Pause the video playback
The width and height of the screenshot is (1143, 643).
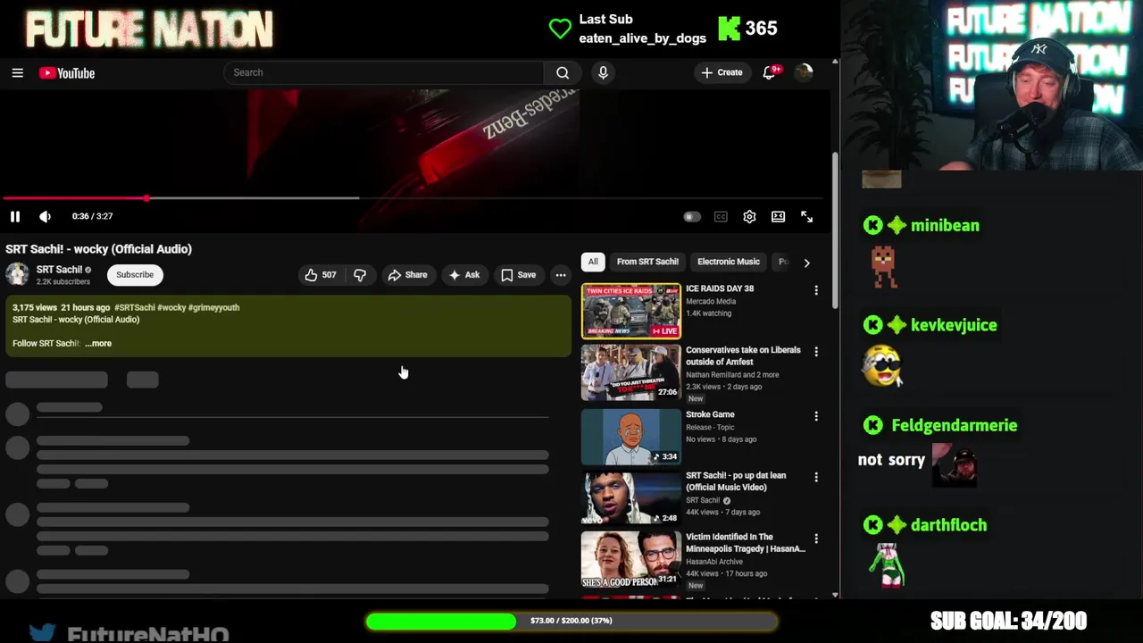click(15, 216)
